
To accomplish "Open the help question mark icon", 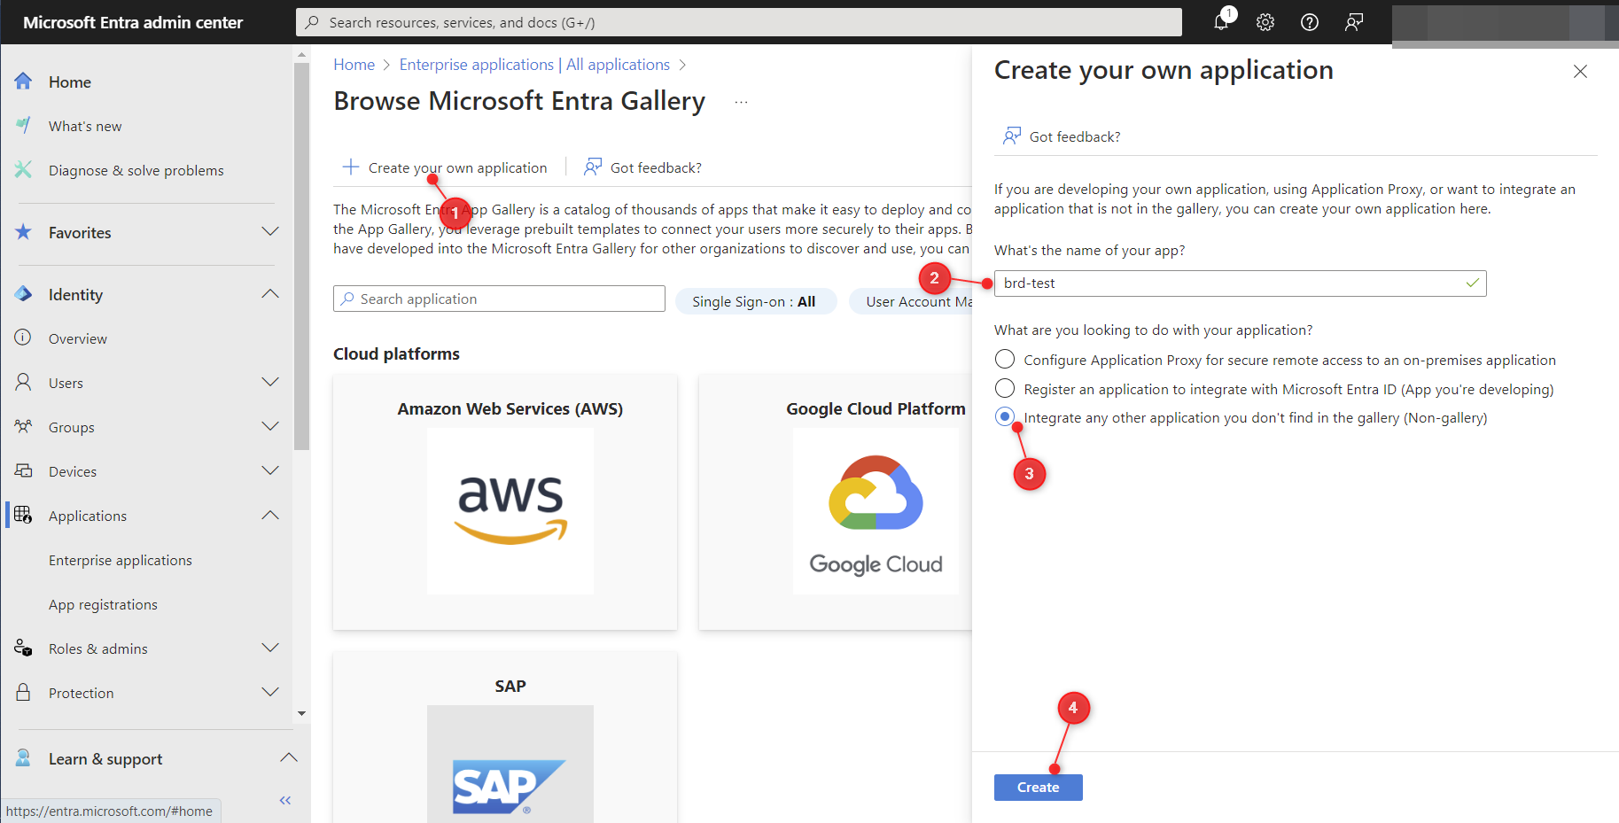I will [x=1310, y=22].
